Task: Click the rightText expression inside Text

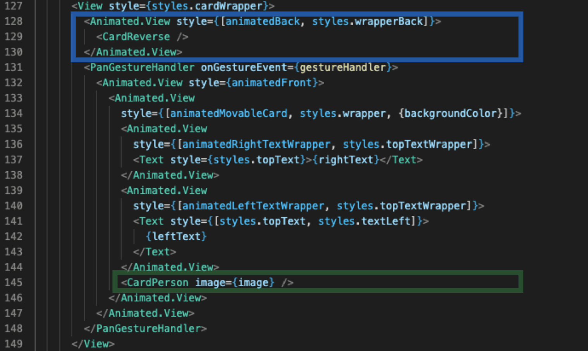Action: 346,160
